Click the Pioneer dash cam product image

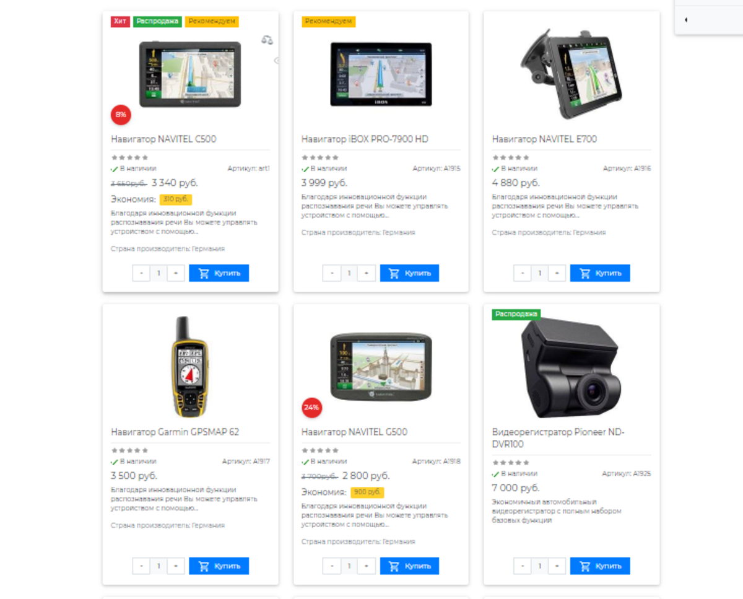(570, 368)
